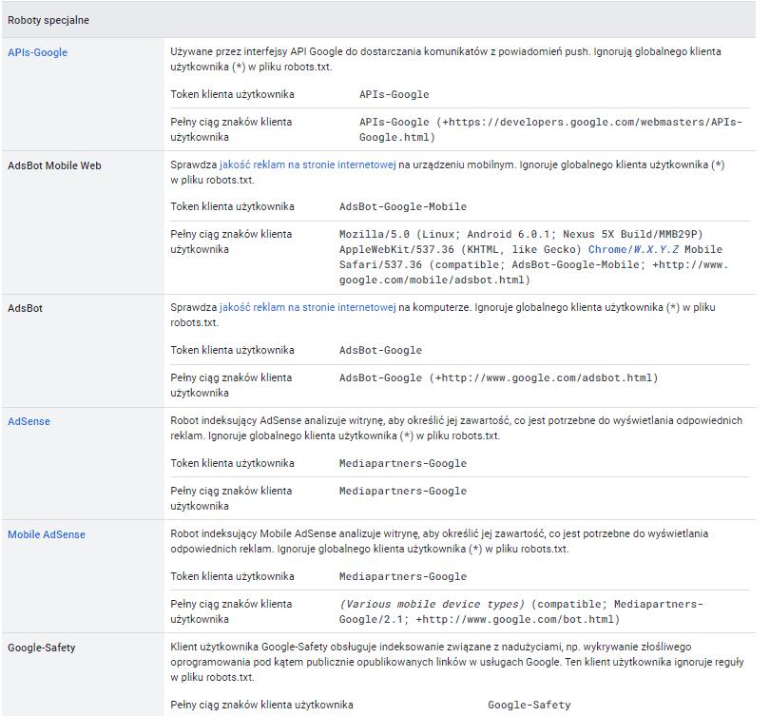Click the APIs-Google description paragraph
This screenshot has width=770, height=716.
[446, 59]
